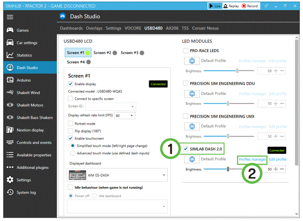Start Record mode
The width and height of the screenshot is (303, 221).
pyautogui.click(x=250, y=6)
